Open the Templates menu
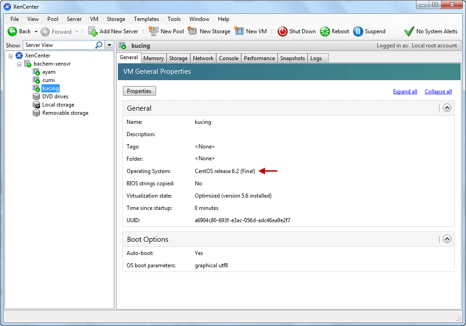 tap(146, 19)
